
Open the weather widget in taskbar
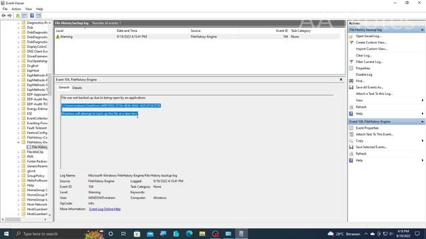tap(343, 234)
